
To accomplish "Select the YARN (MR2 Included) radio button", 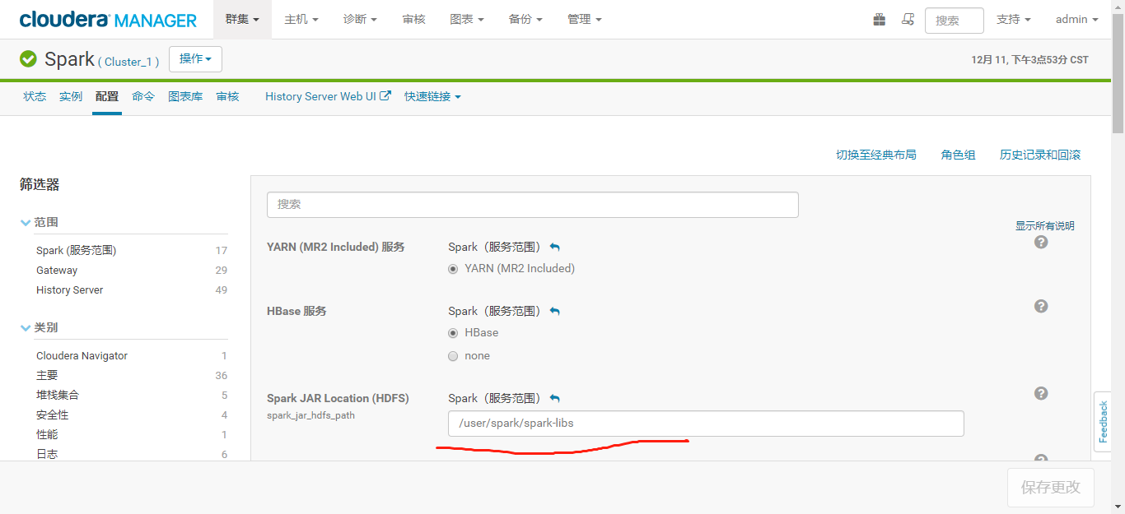I will 453,269.
